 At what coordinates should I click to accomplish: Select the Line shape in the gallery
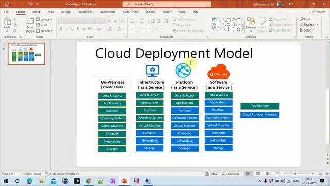(x=219, y=20)
